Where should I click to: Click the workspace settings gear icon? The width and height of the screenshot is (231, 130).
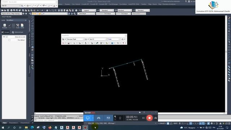click(x=23, y=14)
